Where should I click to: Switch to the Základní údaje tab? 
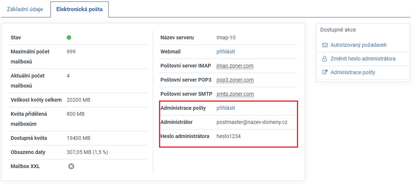point(25,9)
